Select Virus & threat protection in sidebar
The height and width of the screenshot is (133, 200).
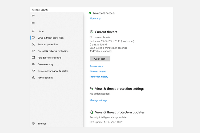coord(51,38)
